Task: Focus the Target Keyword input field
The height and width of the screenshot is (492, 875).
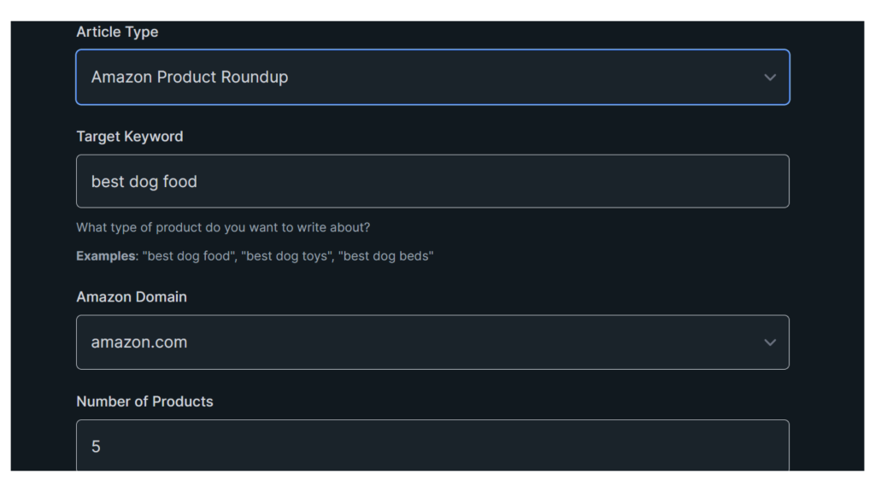Action: click(432, 181)
